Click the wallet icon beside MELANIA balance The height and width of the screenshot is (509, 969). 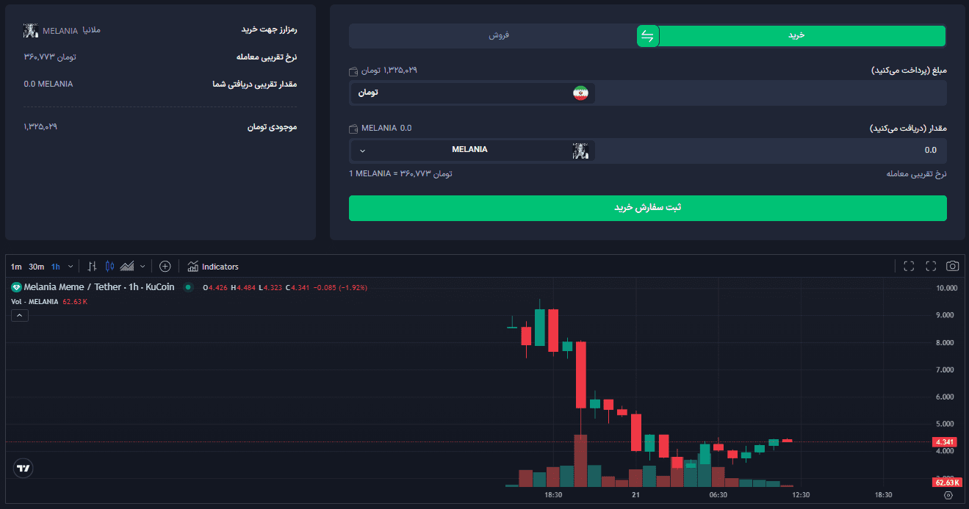click(353, 129)
